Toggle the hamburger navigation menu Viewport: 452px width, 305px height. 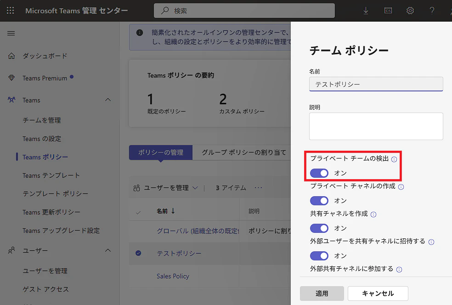[11, 33]
